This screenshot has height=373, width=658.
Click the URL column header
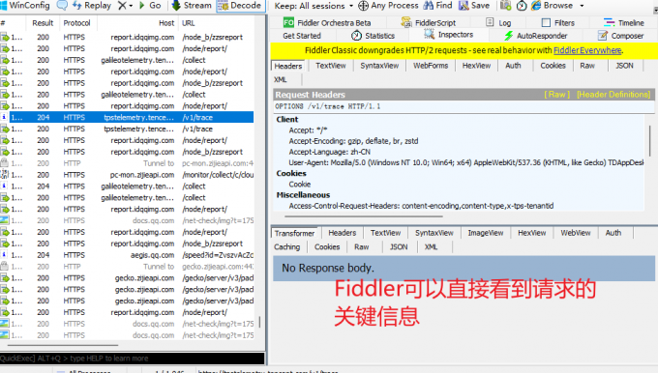[189, 23]
